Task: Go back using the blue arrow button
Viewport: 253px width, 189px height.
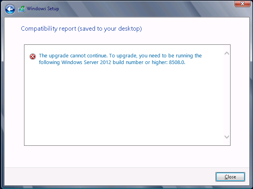Action: pyautogui.click(x=10, y=9)
